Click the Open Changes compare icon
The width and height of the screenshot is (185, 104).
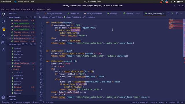[x=168, y=14]
